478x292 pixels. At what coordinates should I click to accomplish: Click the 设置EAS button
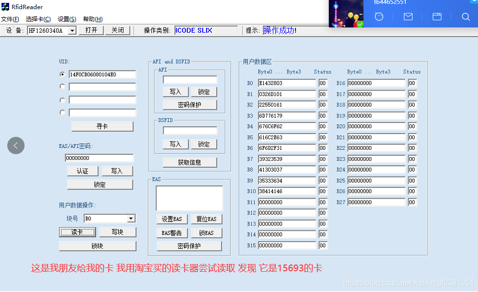pyautogui.click(x=172, y=219)
